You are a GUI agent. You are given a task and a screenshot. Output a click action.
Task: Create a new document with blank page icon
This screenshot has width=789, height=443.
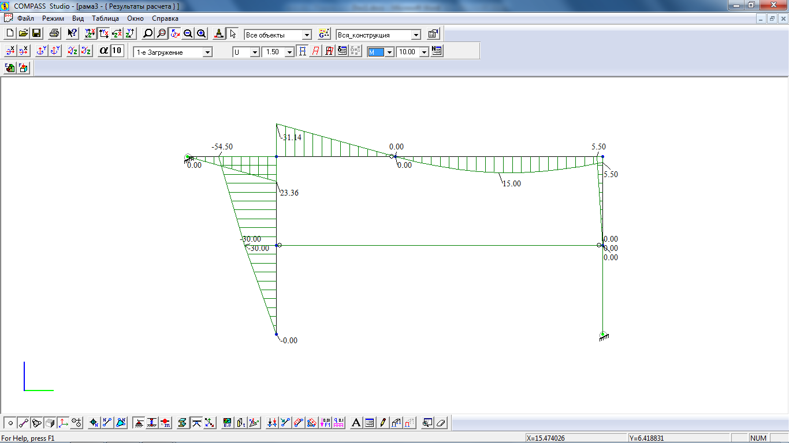pos(10,33)
